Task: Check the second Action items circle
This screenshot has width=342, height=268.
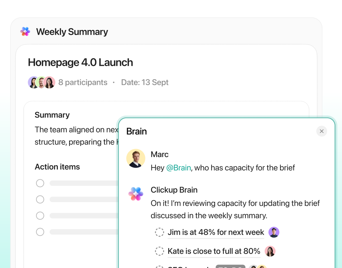Action: 40,199
